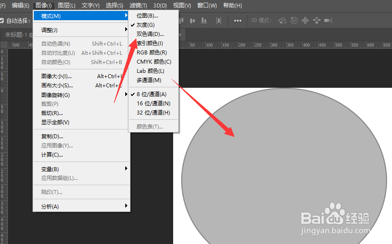Toggle the 自动选择 checkbox

tap(2, 21)
